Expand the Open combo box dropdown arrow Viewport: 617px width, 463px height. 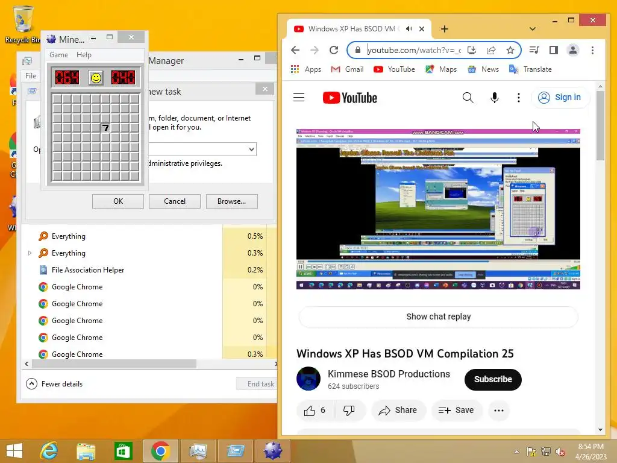pos(251,150)
